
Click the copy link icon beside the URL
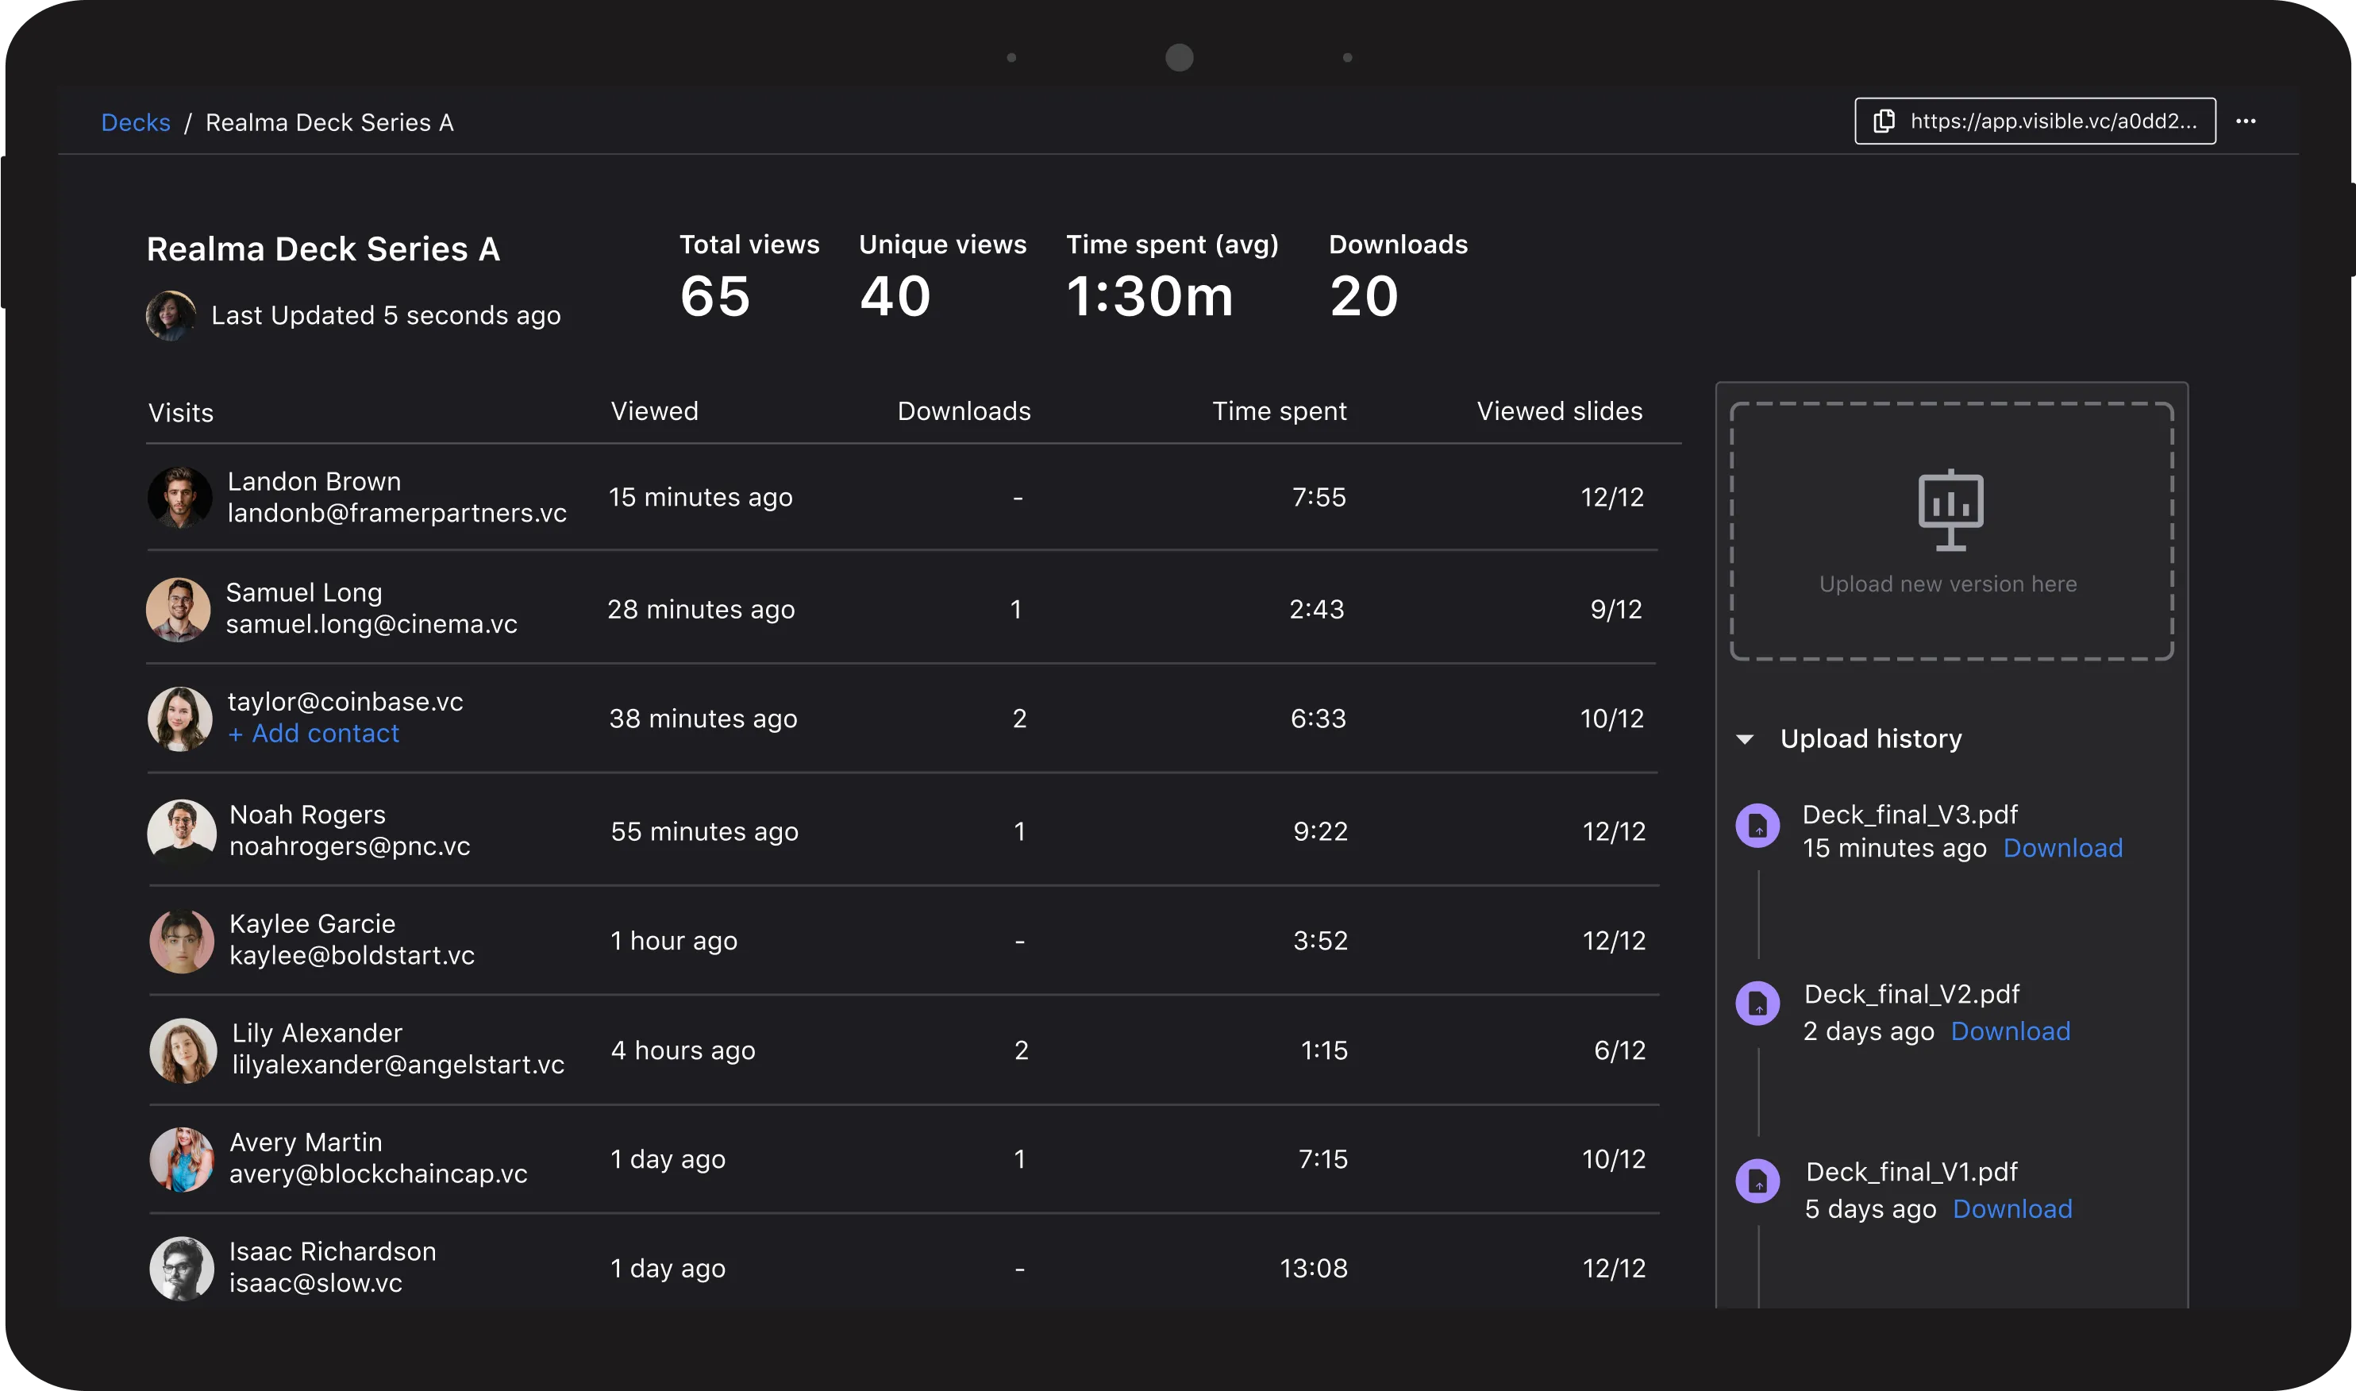pyautogui.click(x=1884, y=121)
